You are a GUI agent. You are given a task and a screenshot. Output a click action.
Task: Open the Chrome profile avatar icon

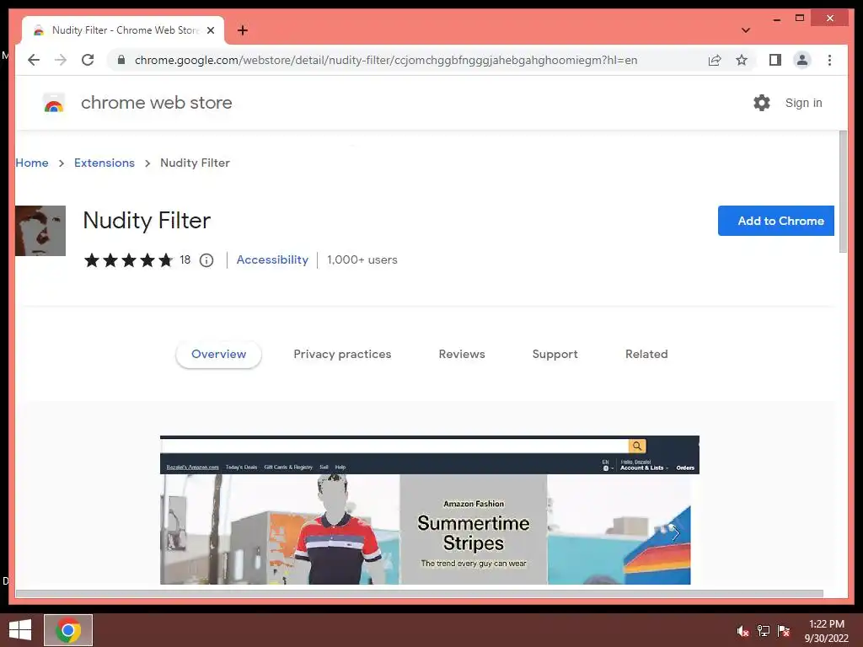(802, 60)
